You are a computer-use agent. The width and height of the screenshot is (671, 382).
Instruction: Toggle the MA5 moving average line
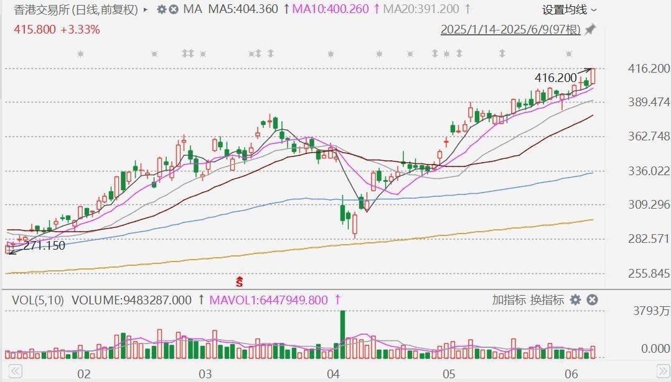tap(243, 9)
